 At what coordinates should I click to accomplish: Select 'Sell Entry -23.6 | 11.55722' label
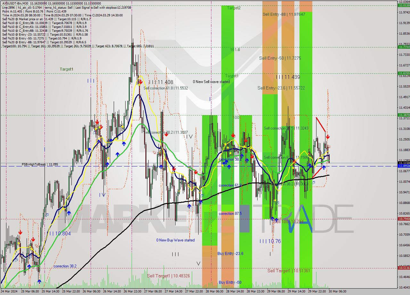click(x=281, y=88)
